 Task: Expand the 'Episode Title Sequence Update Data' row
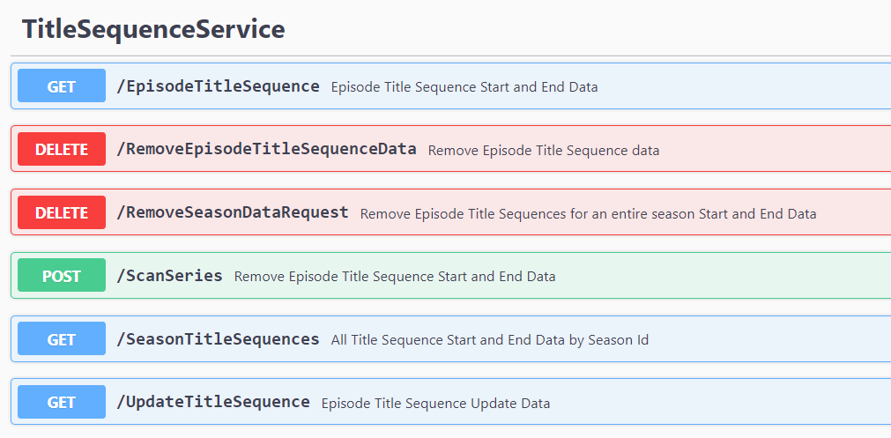coord(435,404)
